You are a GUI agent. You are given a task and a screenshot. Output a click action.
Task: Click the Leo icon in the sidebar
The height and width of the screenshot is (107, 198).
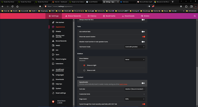53,50
